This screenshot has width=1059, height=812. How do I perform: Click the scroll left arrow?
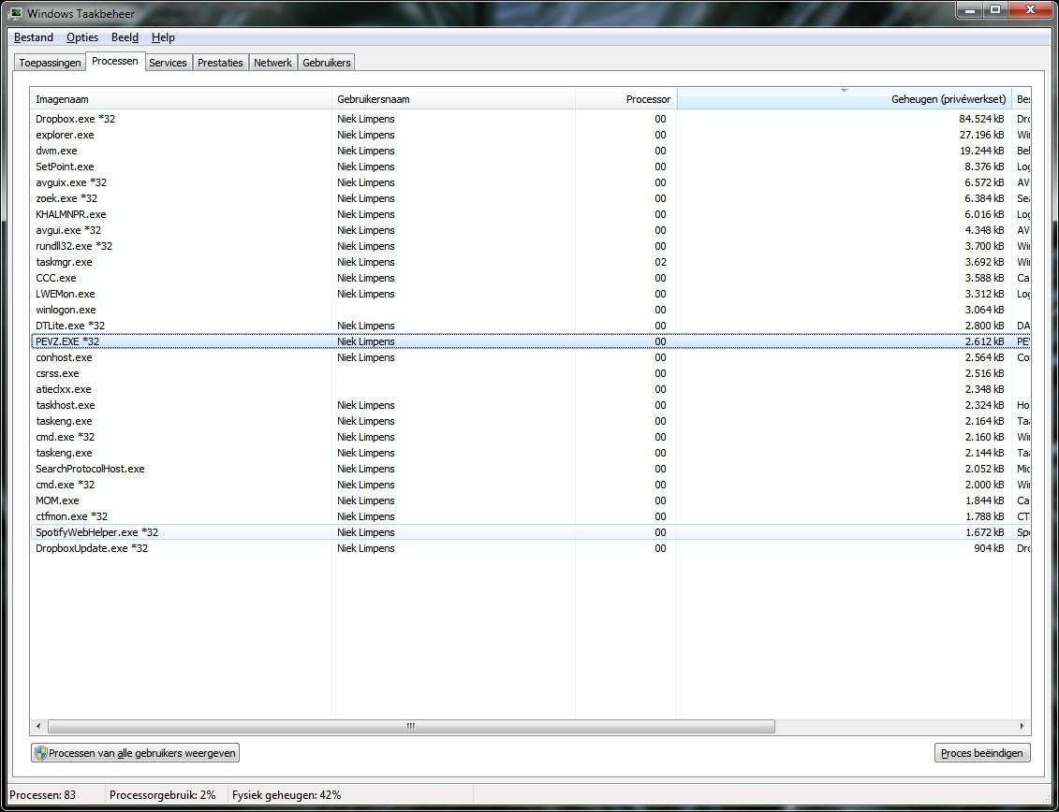38,726
